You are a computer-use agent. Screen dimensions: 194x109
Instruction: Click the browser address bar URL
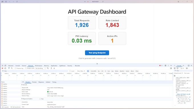tap(95, 2)
